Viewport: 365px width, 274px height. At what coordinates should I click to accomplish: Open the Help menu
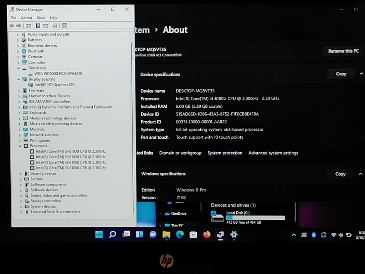(x=53, y=18)
